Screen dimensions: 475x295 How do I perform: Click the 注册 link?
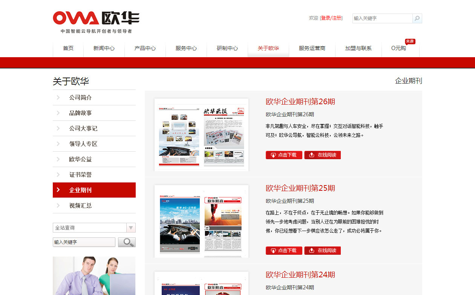337,18
